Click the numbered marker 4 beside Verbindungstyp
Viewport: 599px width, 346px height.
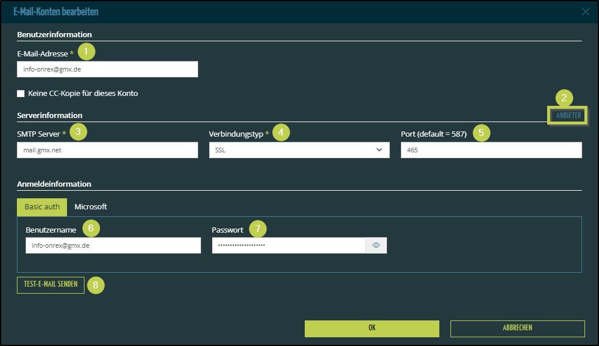tap(281, 133)
